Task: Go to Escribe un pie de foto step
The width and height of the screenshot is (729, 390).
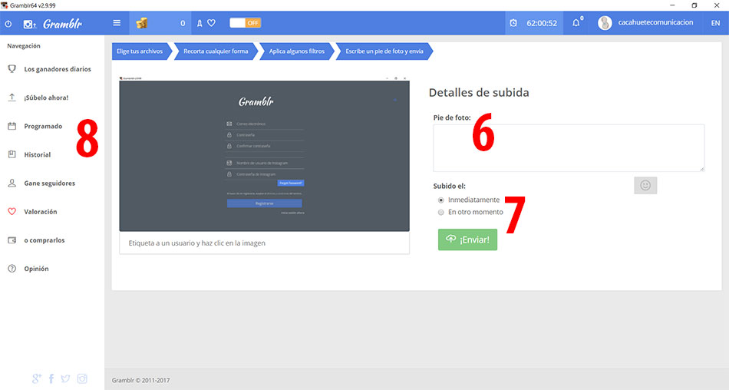Action: coord(384,51)
